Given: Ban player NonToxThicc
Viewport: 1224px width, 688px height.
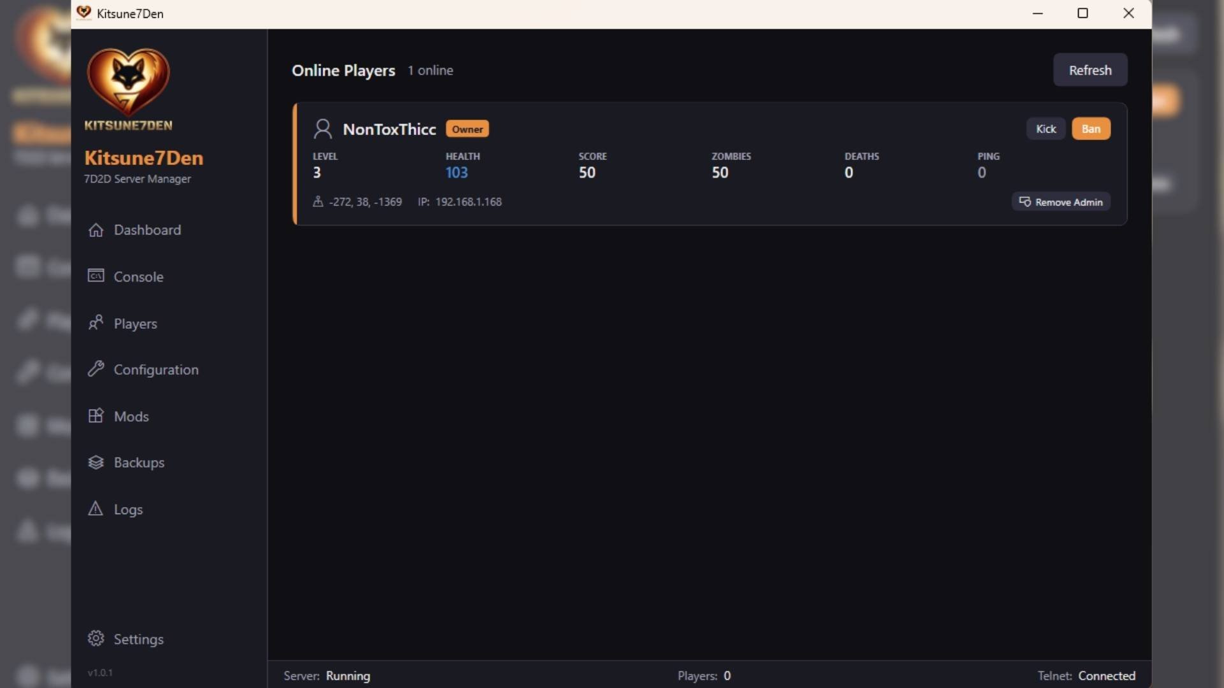Looking at the screenshot, I should pos(1091,129).
